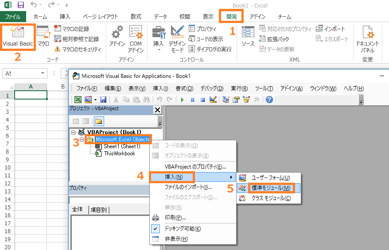Open the ファイル ribbon tab
This screenshot has width=389, height=250.
[13, 17]
